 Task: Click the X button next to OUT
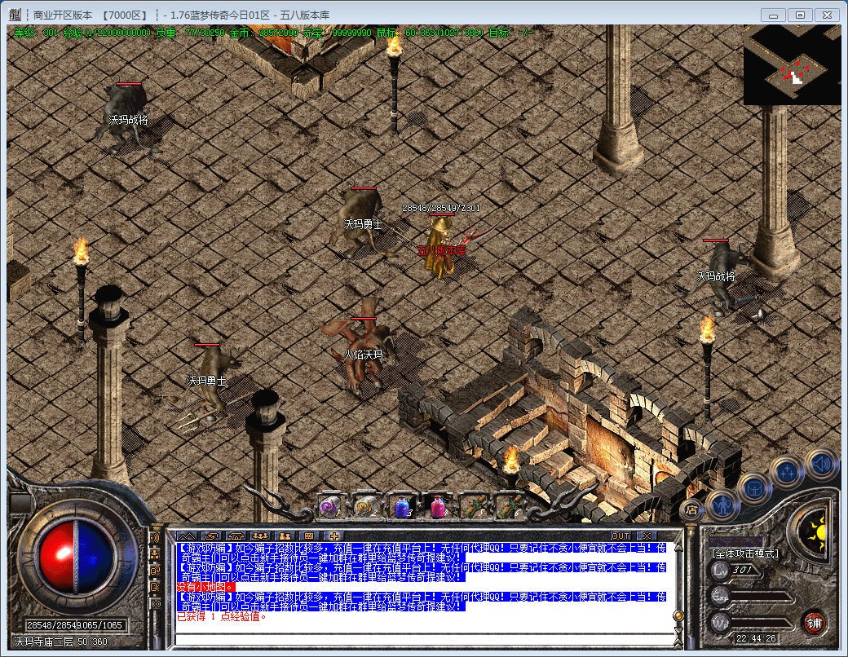pyautogui.click(x=647, y=536)
